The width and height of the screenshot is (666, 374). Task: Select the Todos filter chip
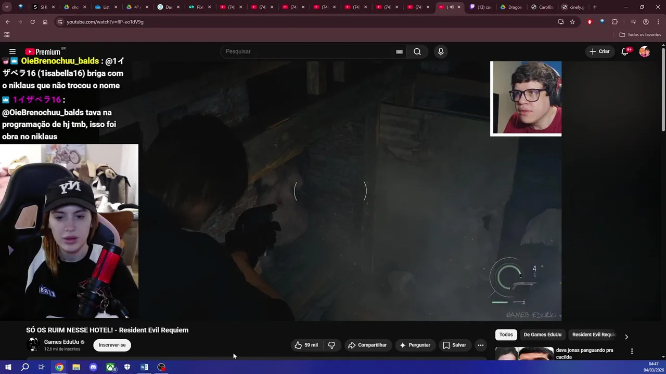click(506, 335)
